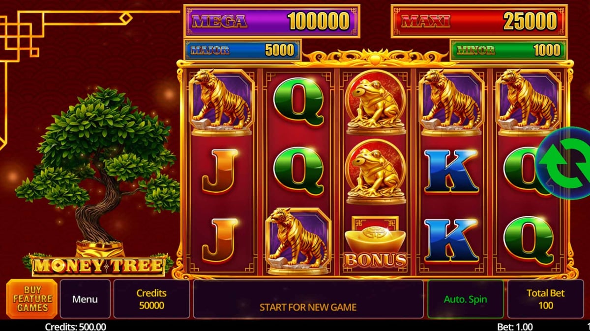Click the Credits 50000 display
This screenshot has width=590, height=331.
[x=151, y=299]
